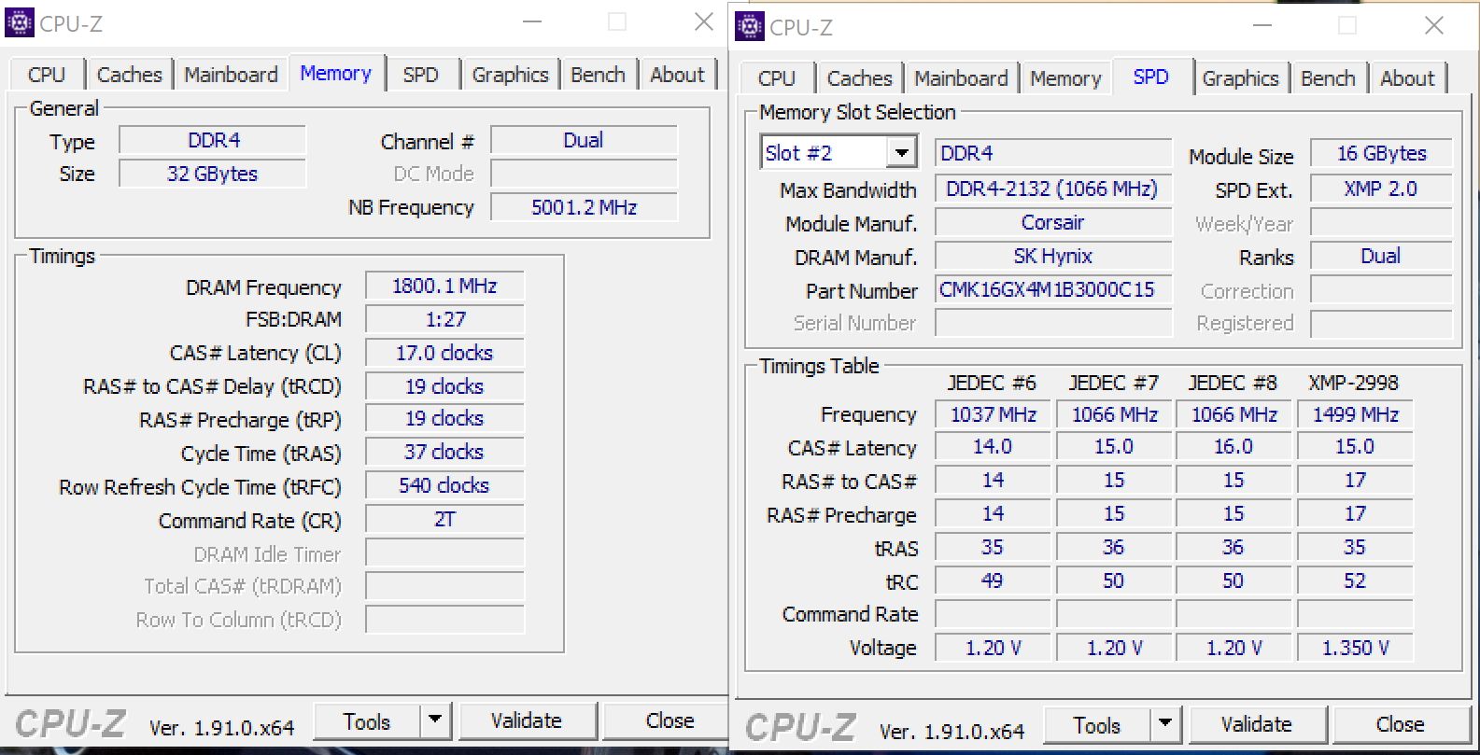Viewport: 1480px width, 755px height.
Task: Click XMP-2998 tRC value 52
Action: point(1355,580)
